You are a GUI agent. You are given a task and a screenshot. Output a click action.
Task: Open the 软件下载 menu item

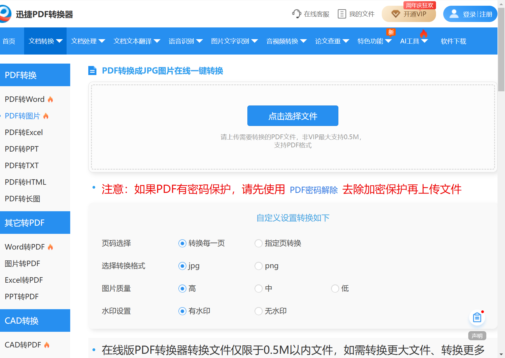click(453, 41)
